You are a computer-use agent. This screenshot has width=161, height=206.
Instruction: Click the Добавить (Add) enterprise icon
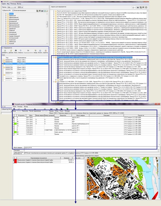point(5,51)
